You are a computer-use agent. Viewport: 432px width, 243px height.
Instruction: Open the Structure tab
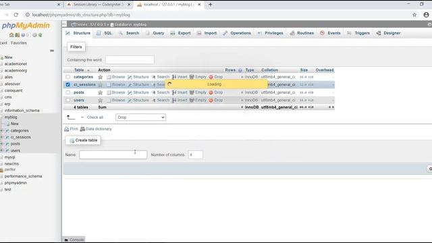(78, 33)
